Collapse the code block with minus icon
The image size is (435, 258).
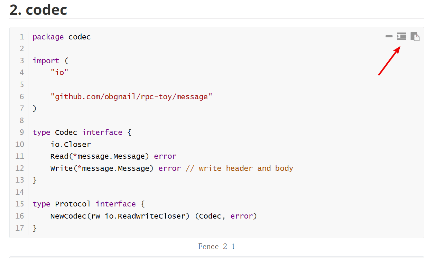(x=389, y=36)
